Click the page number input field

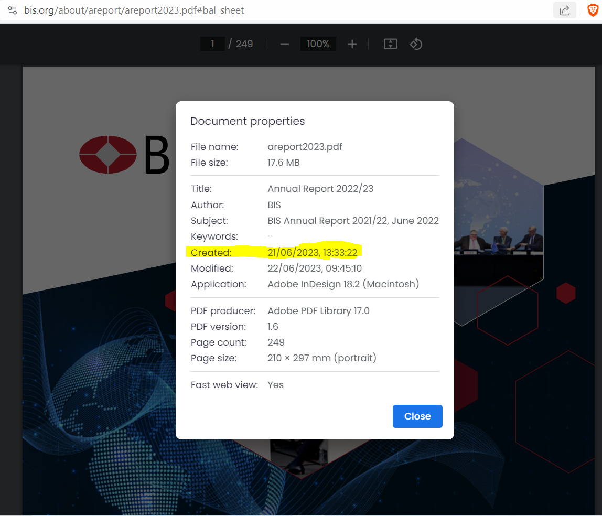[212, 44]
